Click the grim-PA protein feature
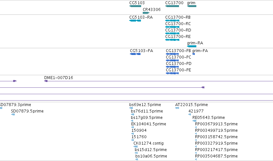 [x=193, y=54]
